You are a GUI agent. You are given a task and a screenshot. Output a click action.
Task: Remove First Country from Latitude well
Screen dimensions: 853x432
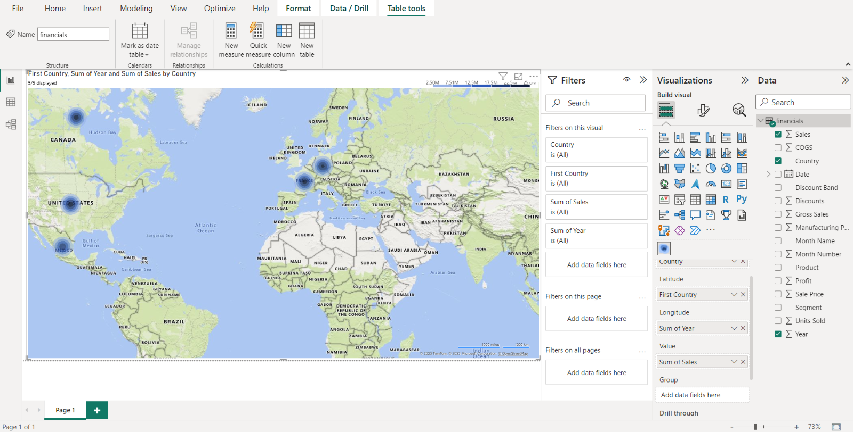coord(743,295)
